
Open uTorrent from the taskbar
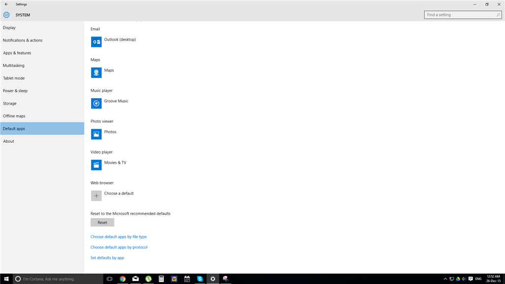tap(148, 279)
